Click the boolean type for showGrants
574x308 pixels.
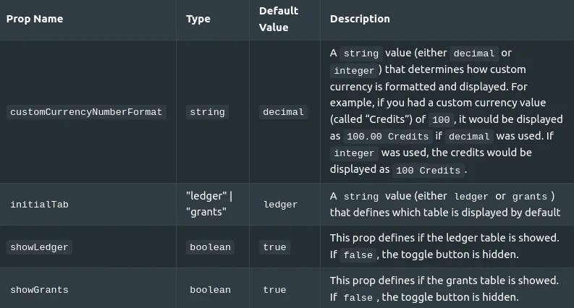pos(210,290)
